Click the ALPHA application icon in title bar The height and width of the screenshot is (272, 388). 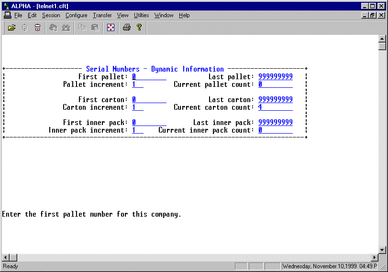(6, 6)
